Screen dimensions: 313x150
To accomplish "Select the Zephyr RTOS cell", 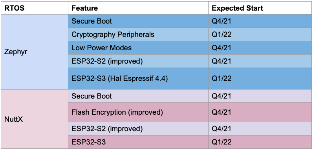I will (35, 52).
